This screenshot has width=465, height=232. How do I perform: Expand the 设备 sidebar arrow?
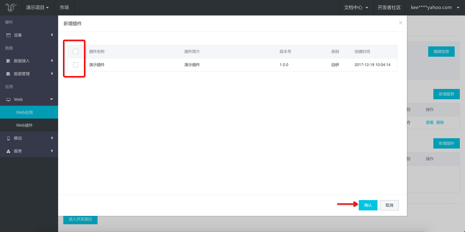coord(52,35)
